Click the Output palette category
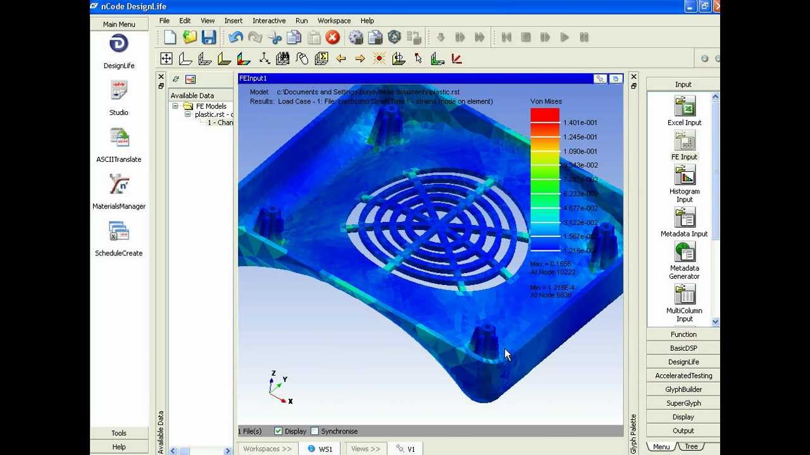The width and height of the screenshot is (810, 455). click(683, 431)
